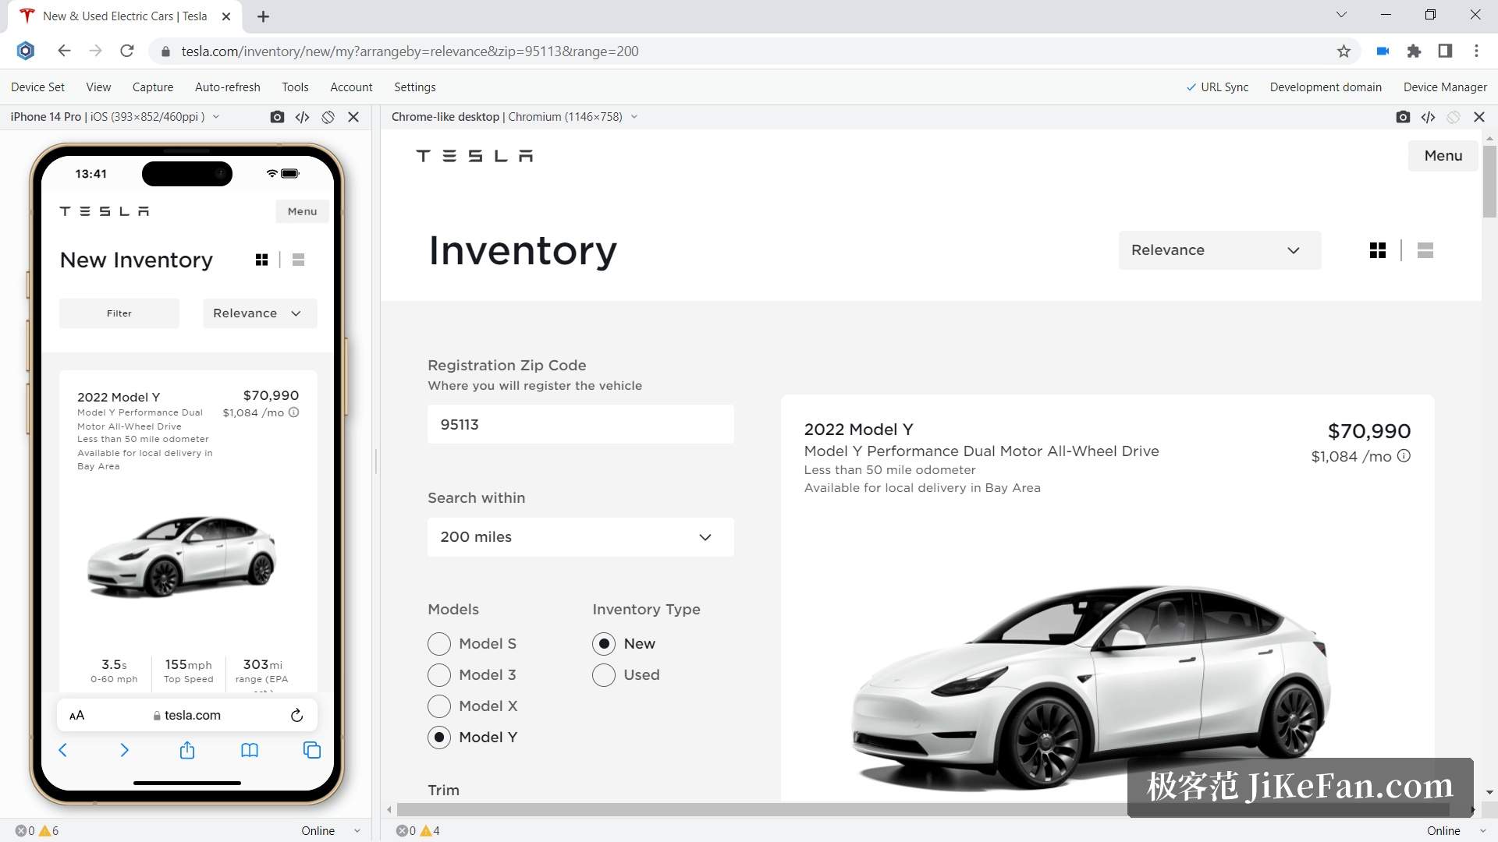Close the Chrome-like desktop device panel
1498x842 pixels.
tap(1479, 117)
